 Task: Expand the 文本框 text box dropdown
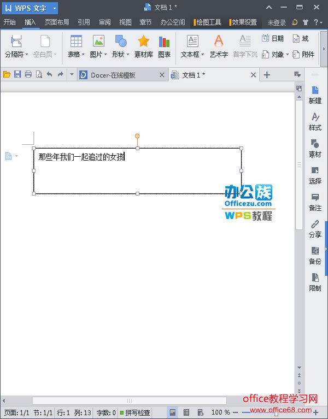click(202, 55)
